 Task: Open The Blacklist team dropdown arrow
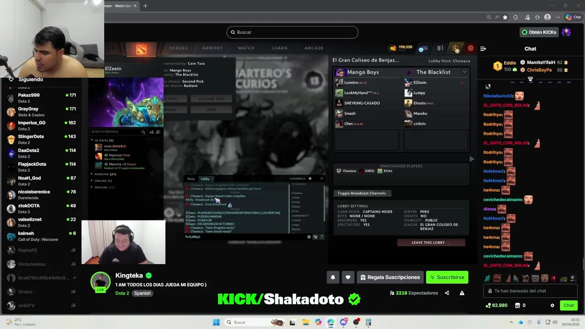click(x=464, y=72)
